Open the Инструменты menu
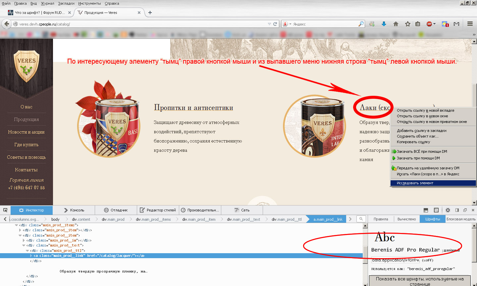The height and width of the screenshot is (286, 477). click(89, 3)
